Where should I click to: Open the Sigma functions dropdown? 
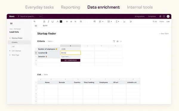coord(117,21)
